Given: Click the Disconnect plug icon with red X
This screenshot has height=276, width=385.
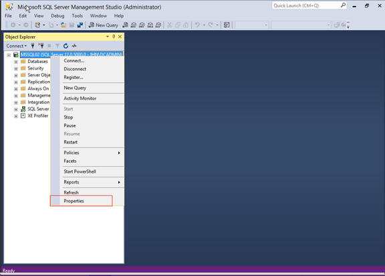Looking at the screenshot, I should [41, 46].
